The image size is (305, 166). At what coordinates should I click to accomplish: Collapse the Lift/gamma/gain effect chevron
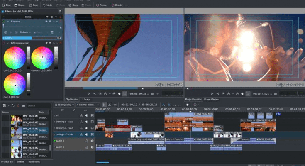(8, 43)
